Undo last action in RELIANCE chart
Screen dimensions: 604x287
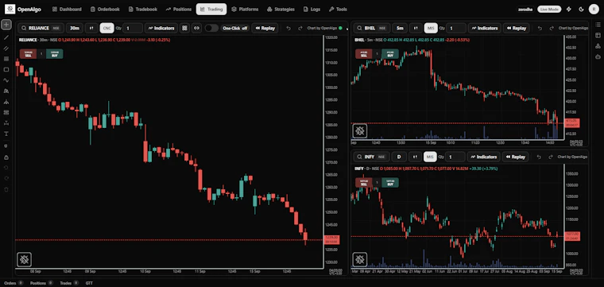click(x=288, y=28)
